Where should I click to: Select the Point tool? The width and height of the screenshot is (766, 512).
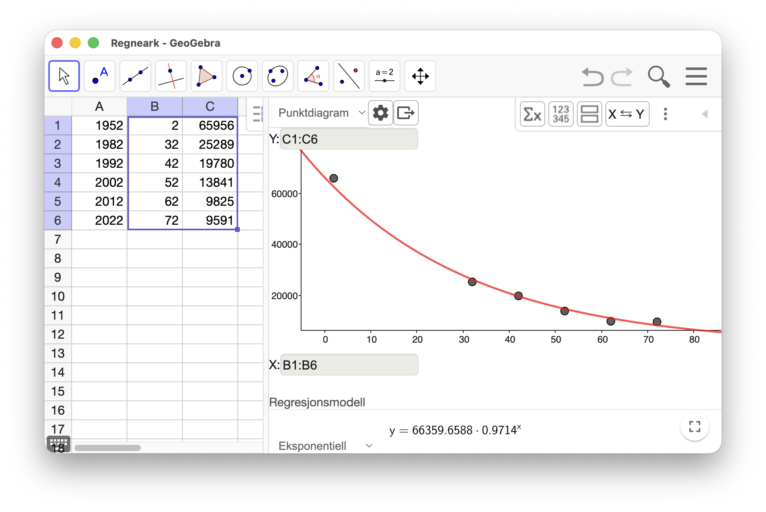coord(99,76)
